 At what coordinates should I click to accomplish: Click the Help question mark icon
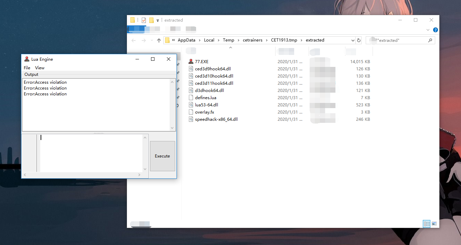[436, 30]
